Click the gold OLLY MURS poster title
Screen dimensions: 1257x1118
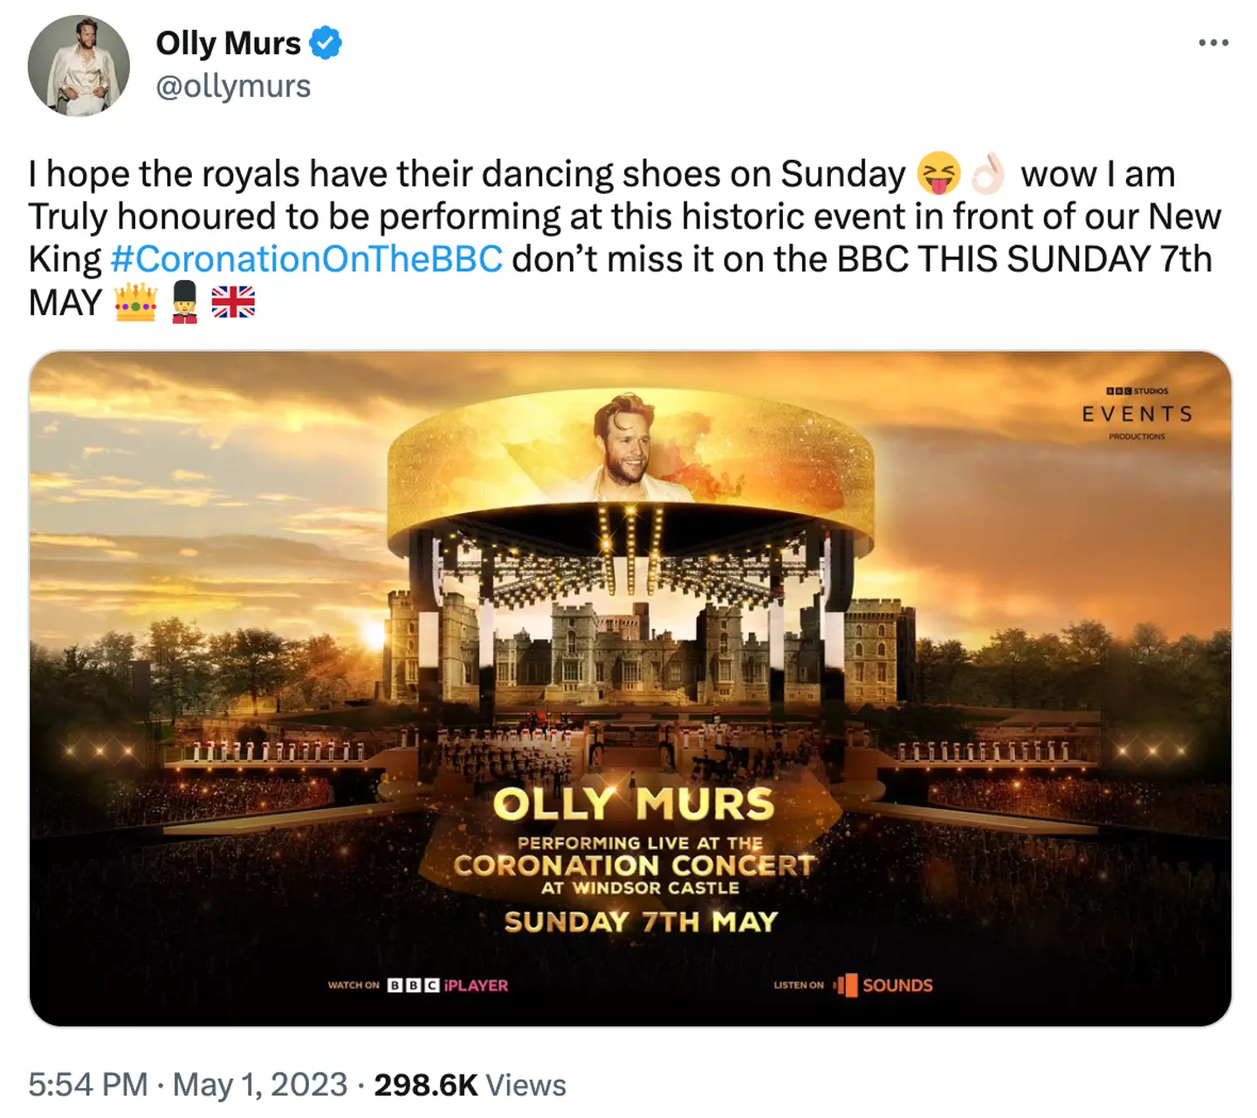coord(634,805)
